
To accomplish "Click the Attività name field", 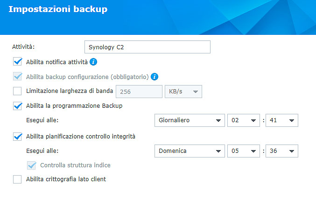I will [147, 47].
